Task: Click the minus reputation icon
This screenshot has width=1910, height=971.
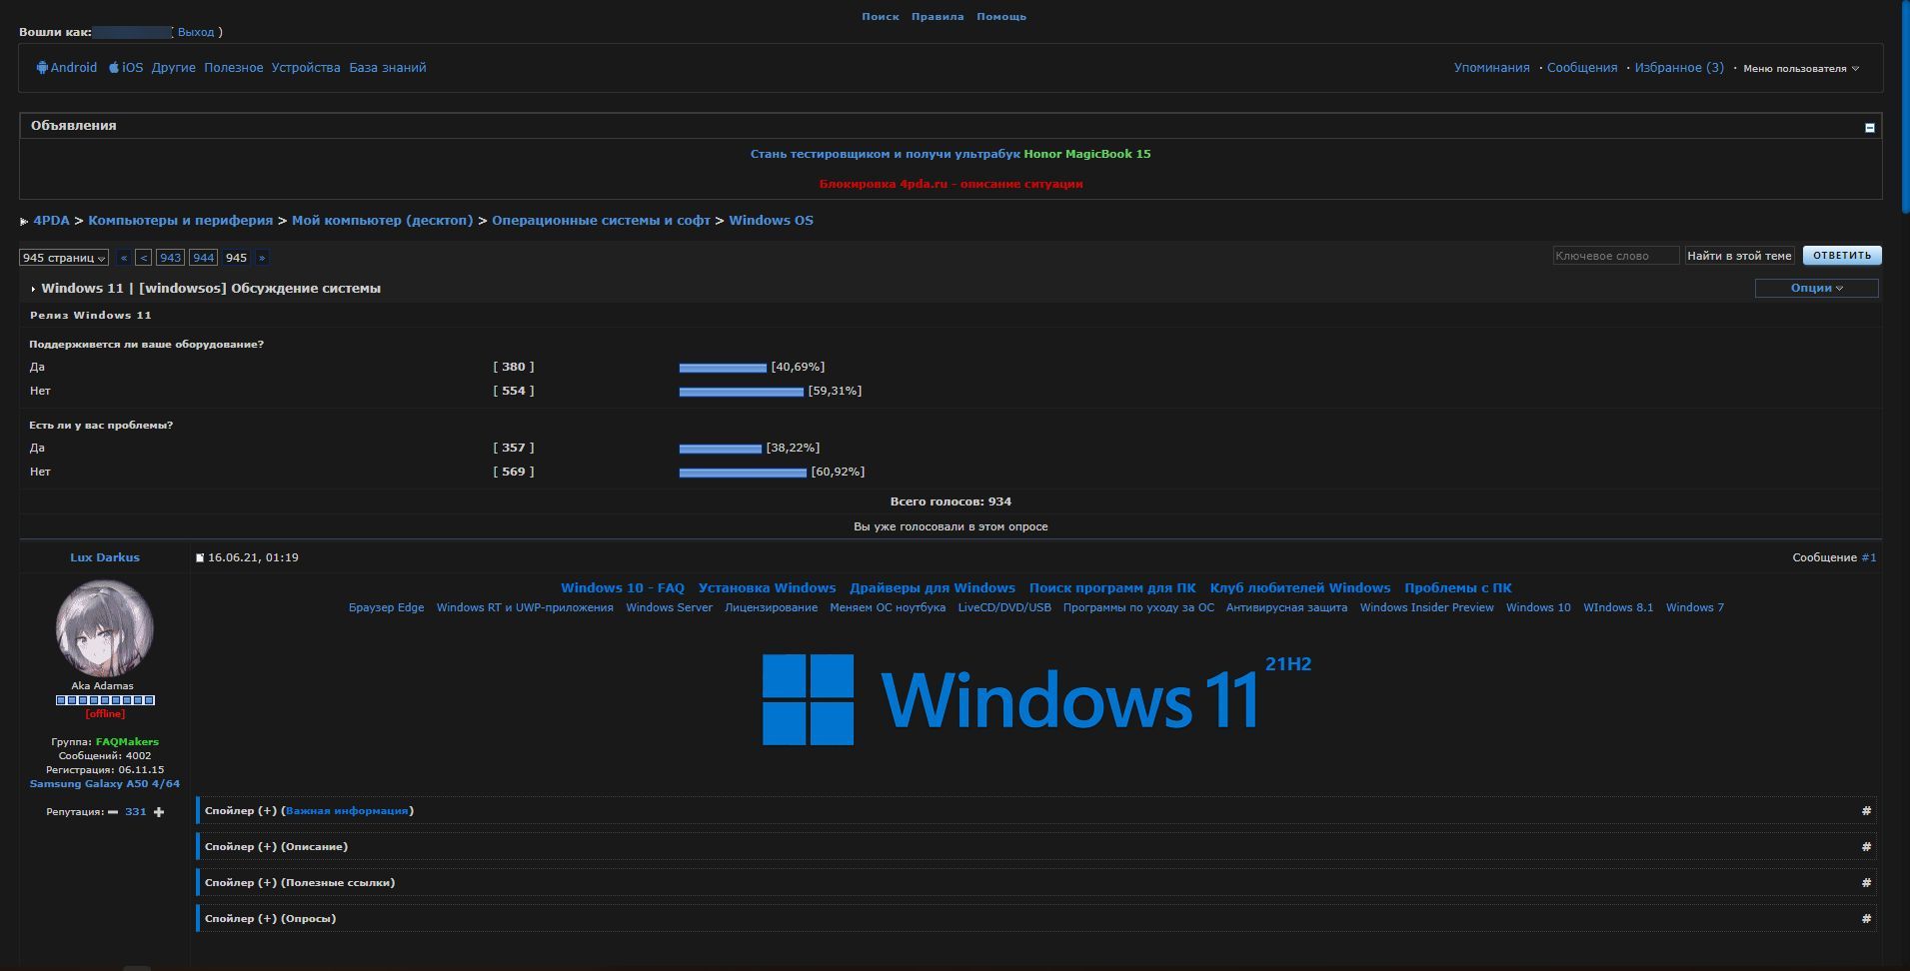Action: (113, 812)
